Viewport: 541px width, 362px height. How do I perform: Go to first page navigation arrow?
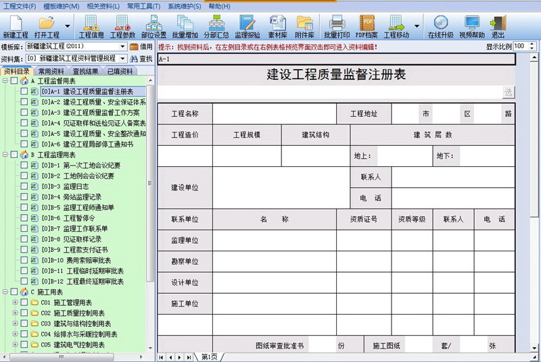click(161, 357)
